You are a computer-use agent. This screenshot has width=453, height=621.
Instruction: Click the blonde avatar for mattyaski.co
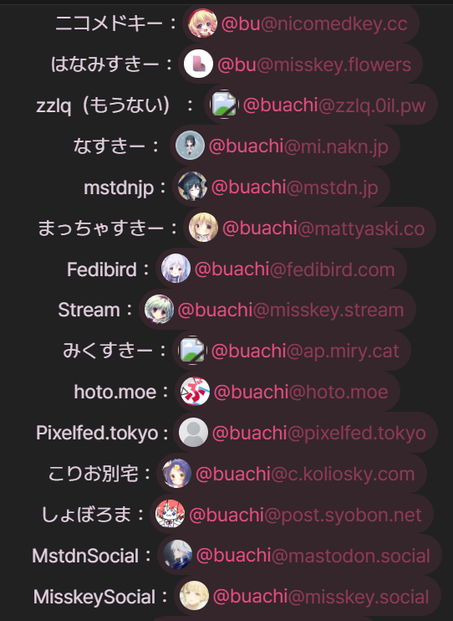pyautogui.click(x=203, y=228)
